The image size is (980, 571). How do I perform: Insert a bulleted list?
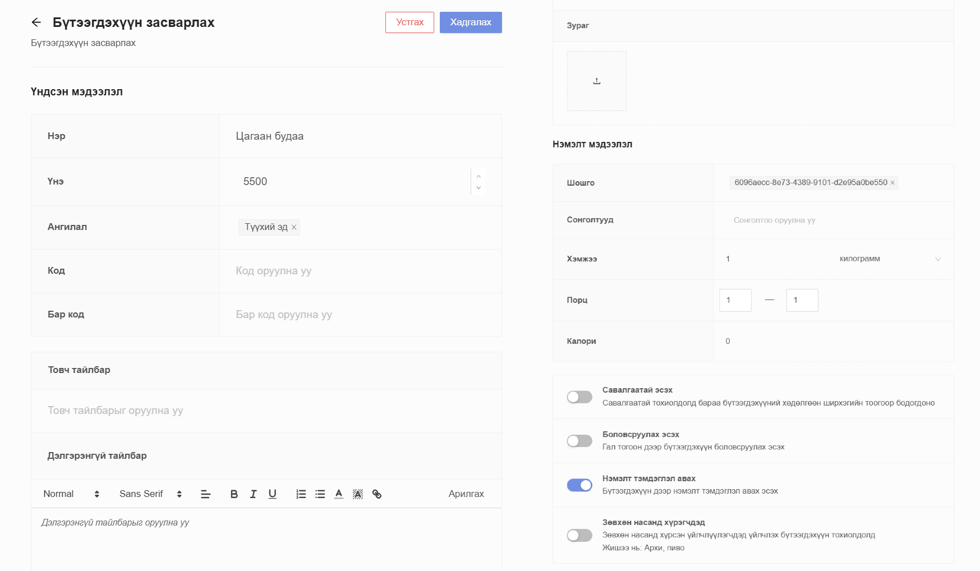point(320,494)
